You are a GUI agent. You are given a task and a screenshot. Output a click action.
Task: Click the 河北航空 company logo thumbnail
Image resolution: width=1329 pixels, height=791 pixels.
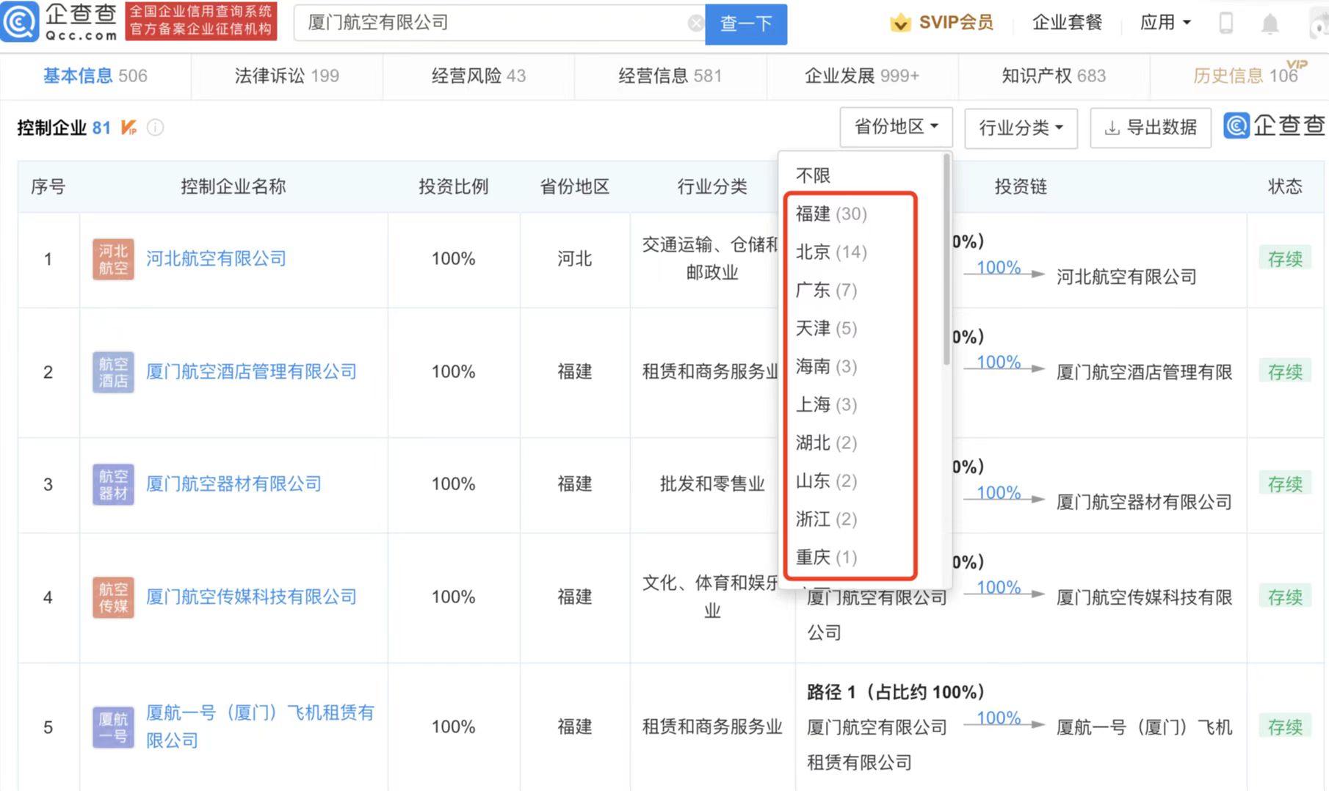pos(113,259)
